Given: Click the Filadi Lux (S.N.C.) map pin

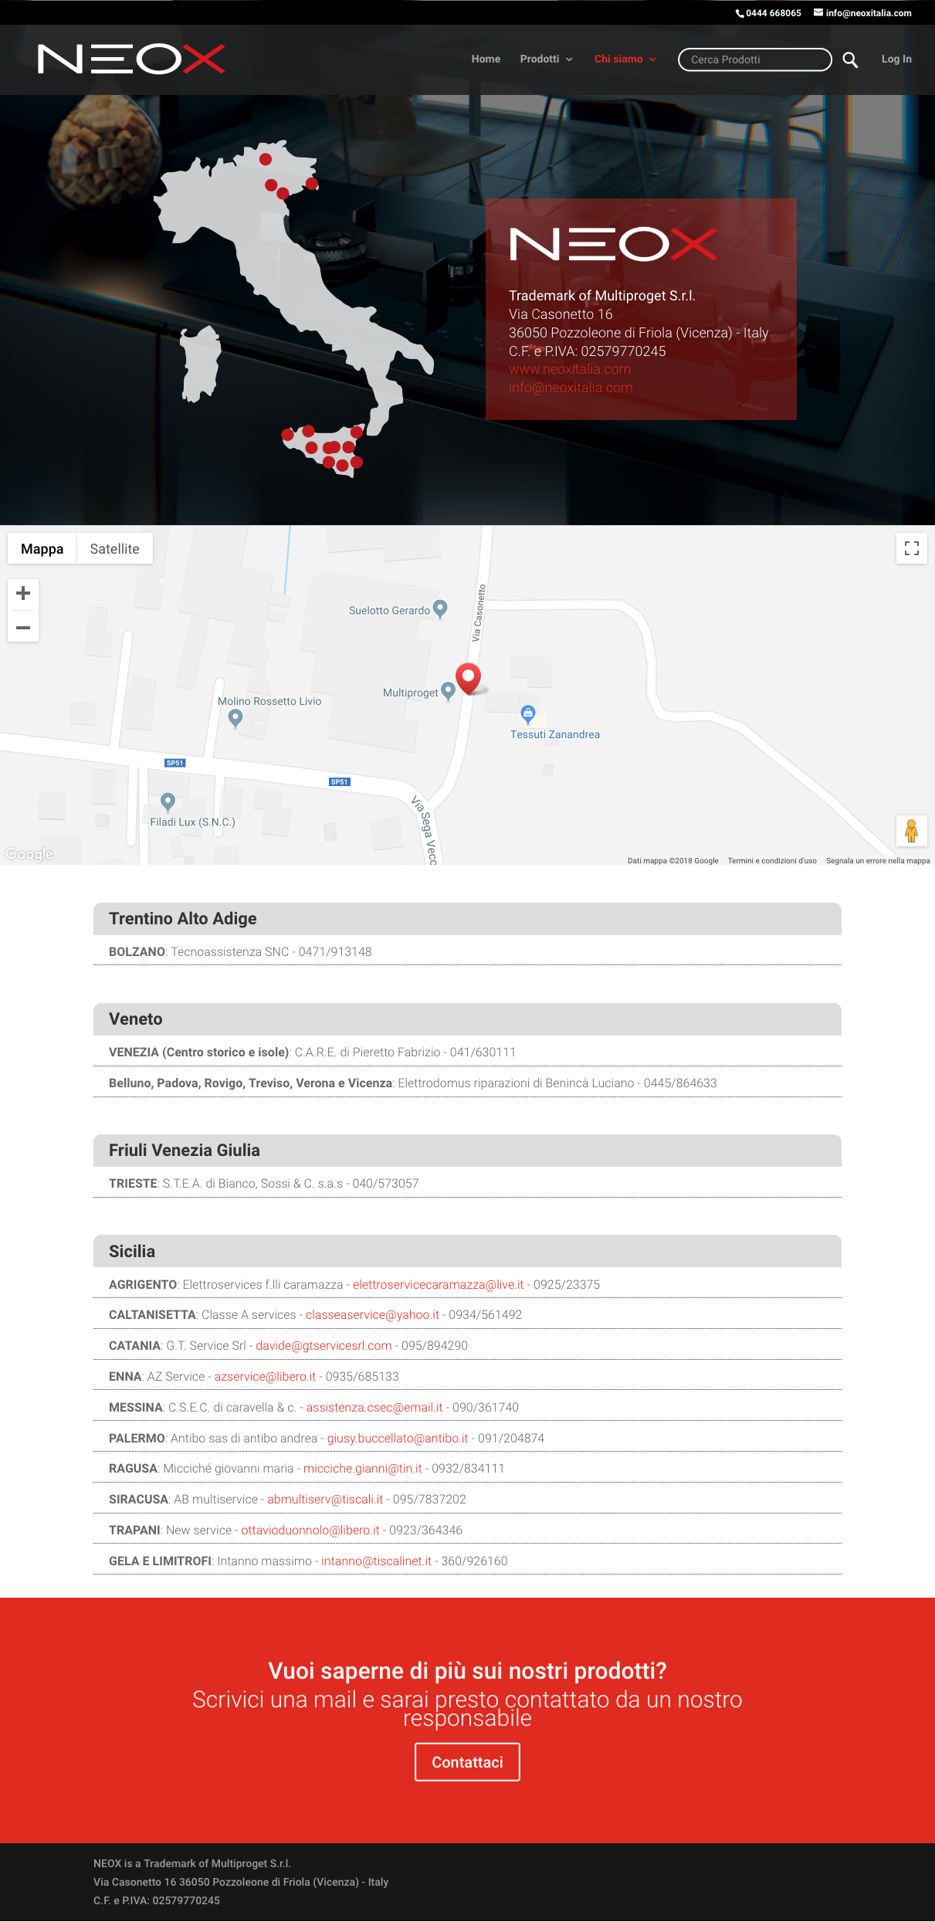Looking at the screenshot, I should click(168, 802).
